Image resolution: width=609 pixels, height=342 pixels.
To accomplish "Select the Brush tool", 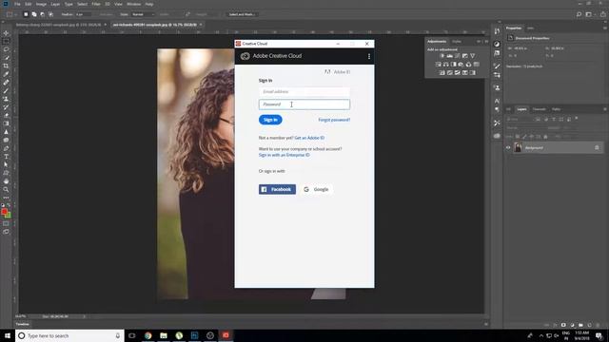I will [6, 91].
